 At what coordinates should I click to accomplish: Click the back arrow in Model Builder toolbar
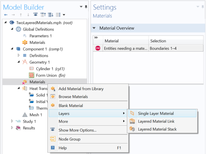[6, 15]
